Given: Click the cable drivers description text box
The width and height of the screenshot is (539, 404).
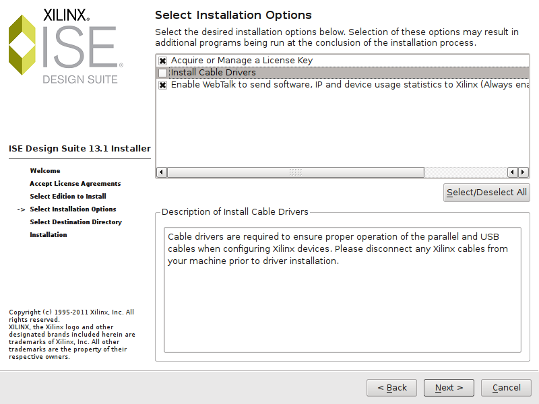Looking at the screenshot, I should (342, 290).
